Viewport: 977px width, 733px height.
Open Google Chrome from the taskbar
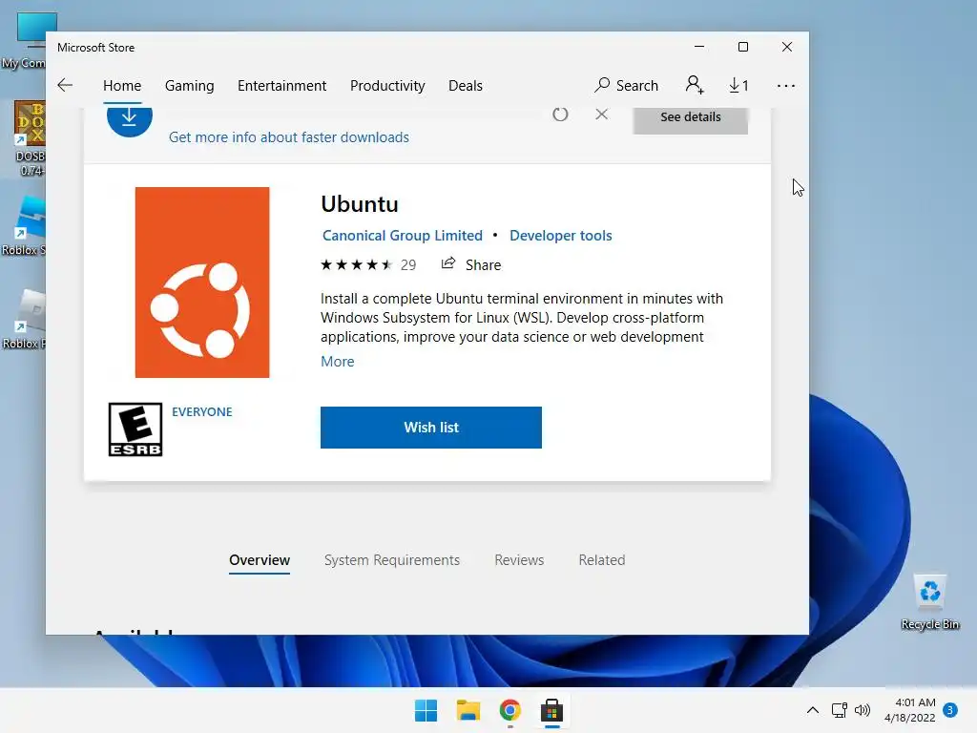coord(509,710)
